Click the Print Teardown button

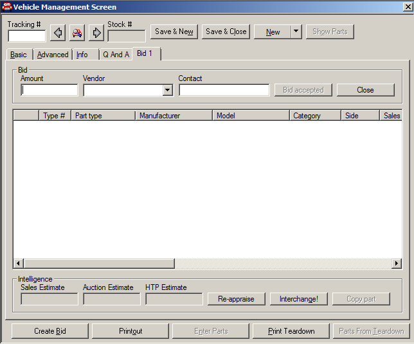pos(291,331)
